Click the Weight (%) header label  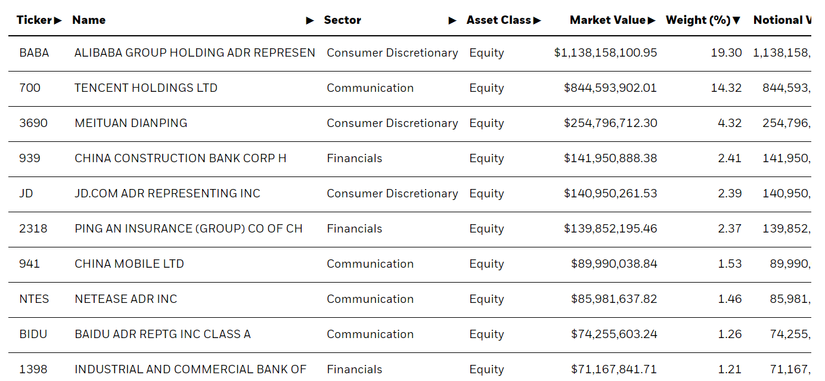(698, 20)
